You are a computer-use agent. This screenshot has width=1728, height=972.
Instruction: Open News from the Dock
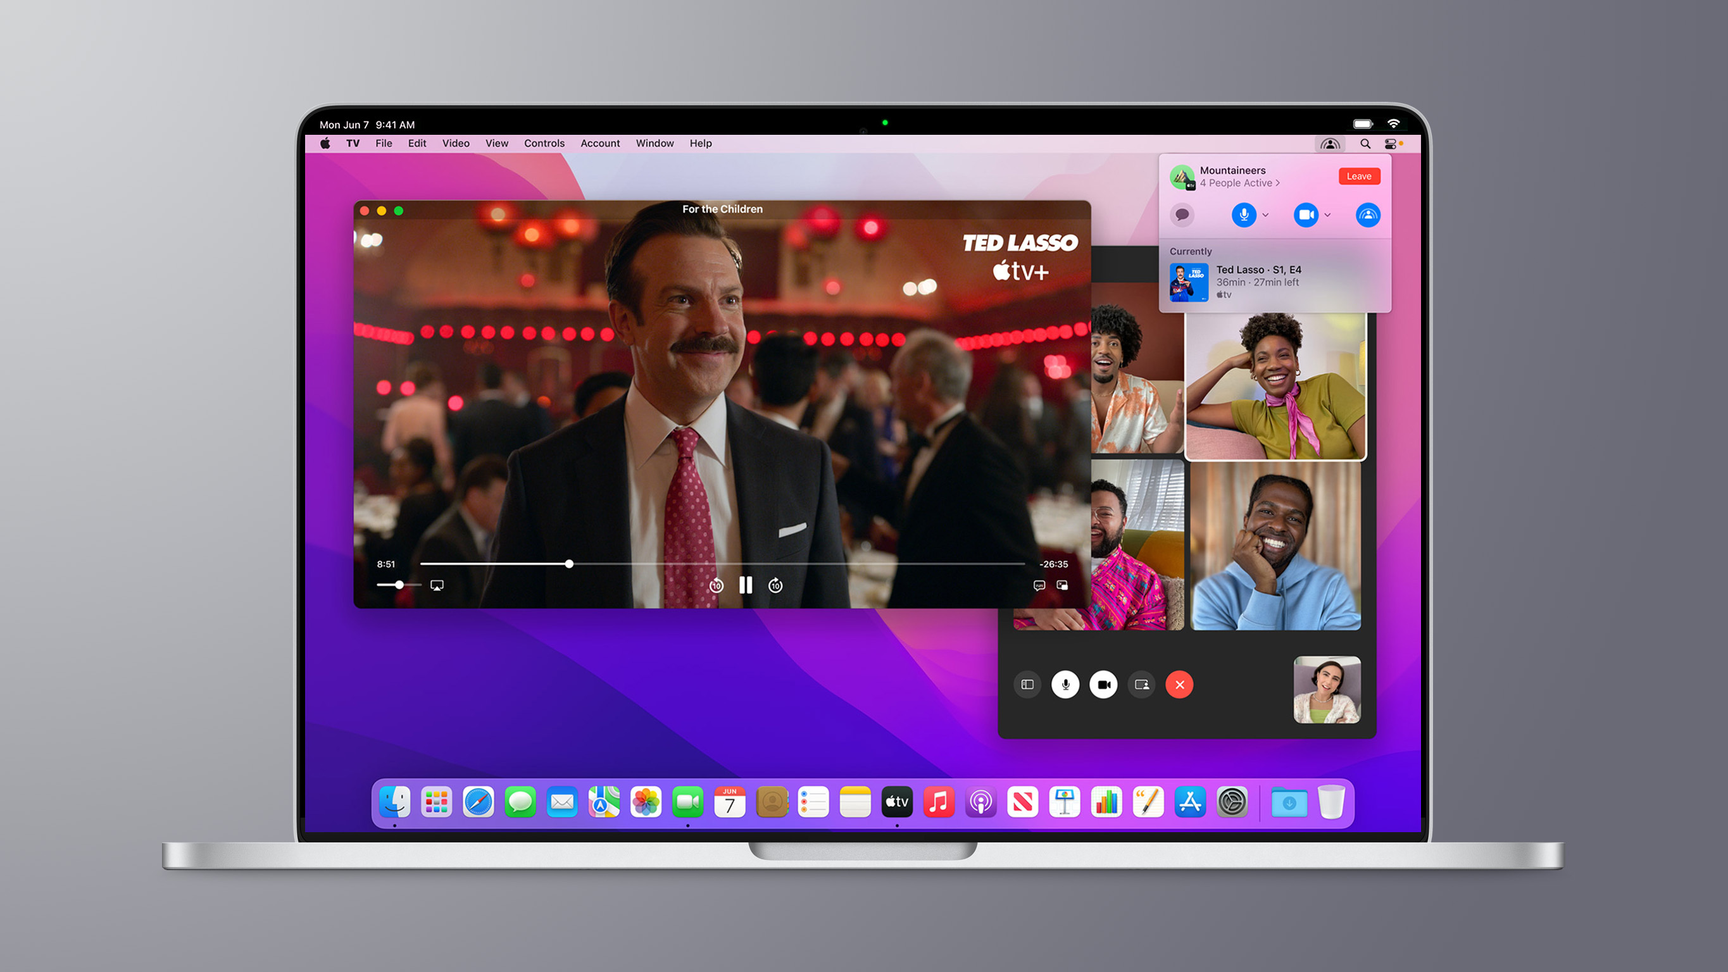1023,802
